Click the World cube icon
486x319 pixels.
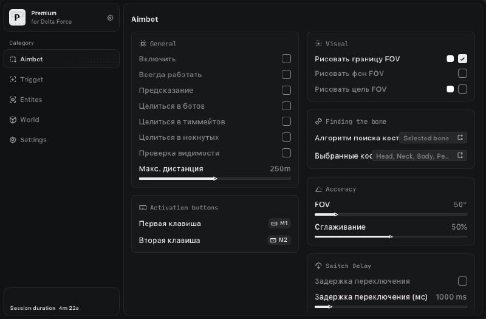tap(13, 120)
